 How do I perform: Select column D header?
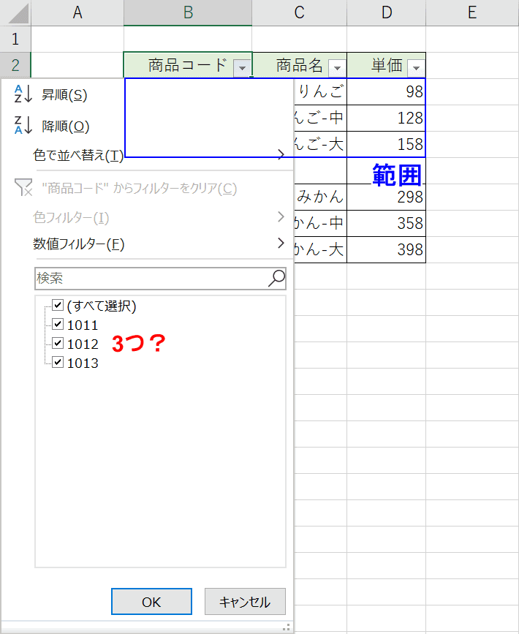point(387,12)
